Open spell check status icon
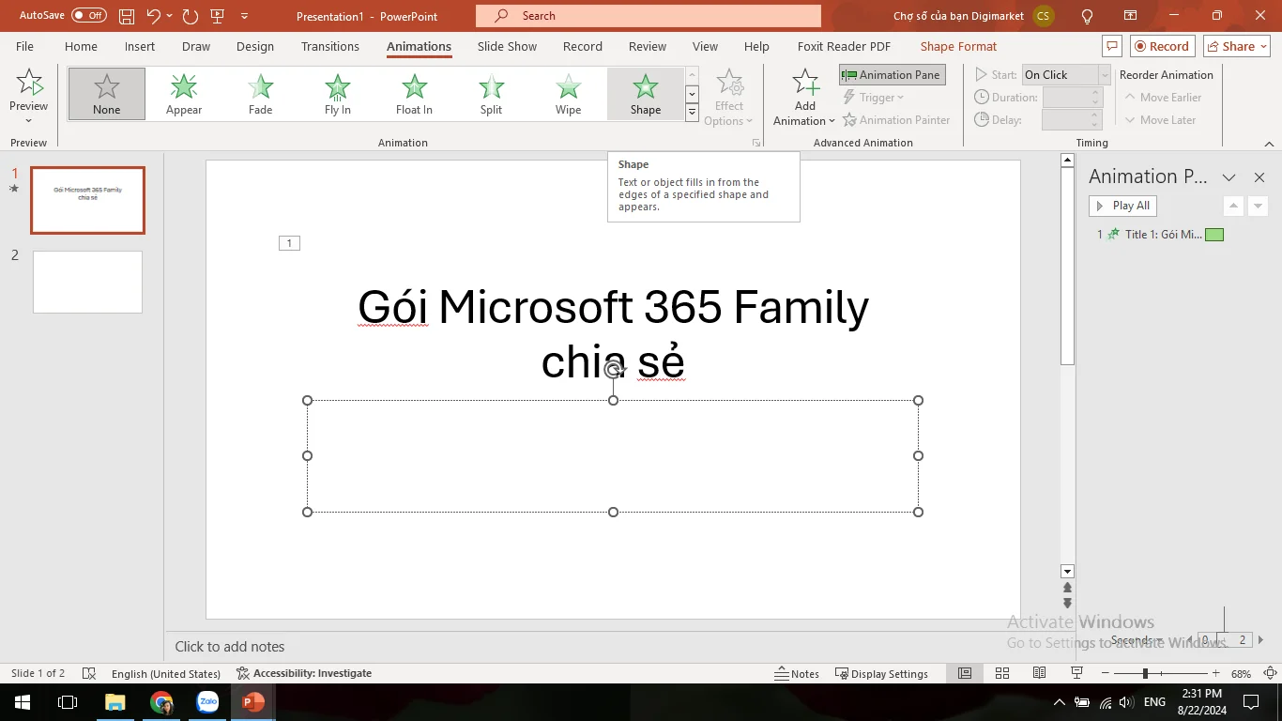The height and width of the screenshot is (721, 1282). coord(89,673)
